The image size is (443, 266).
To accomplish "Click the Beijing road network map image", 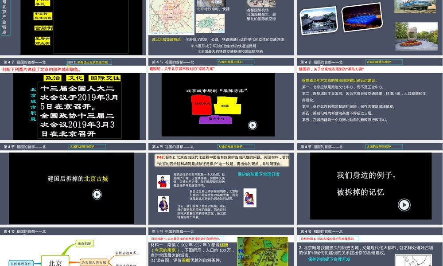I will click(171, 16).
